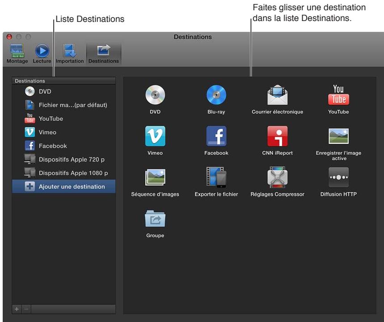Click the Vimeo logo in the list
Image resolution: width=384 pixels, height=322 pixels.
tap(30, 132)
